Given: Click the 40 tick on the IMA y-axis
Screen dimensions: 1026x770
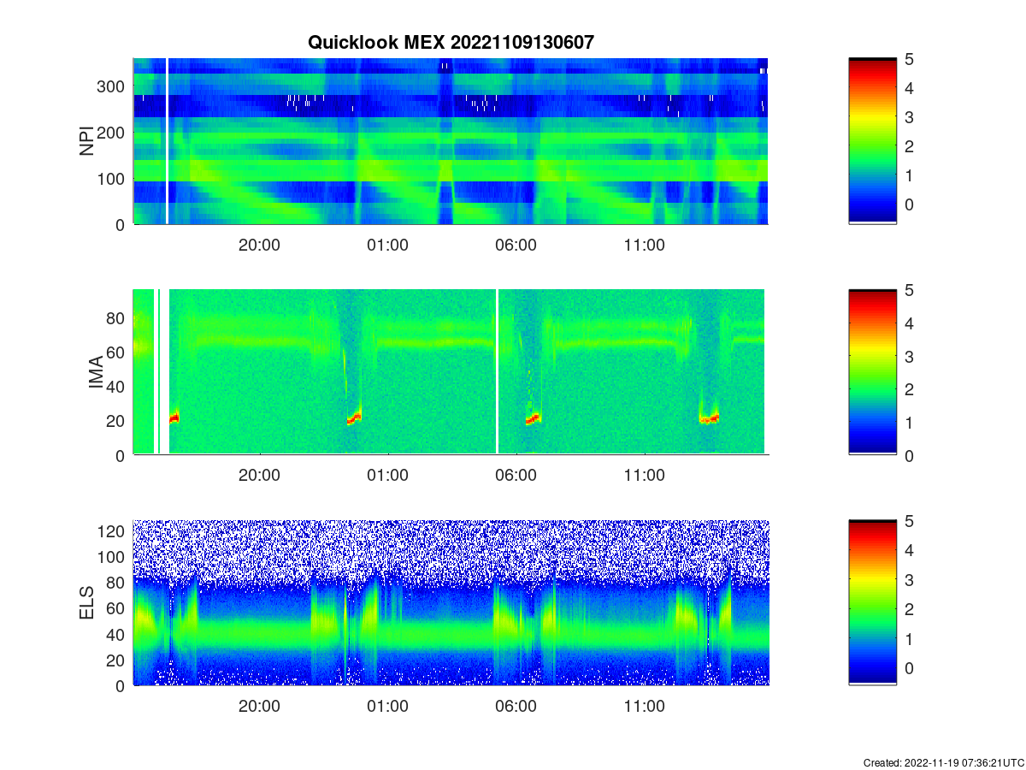Looking at the screenshot, I should (x=117, y=386).
